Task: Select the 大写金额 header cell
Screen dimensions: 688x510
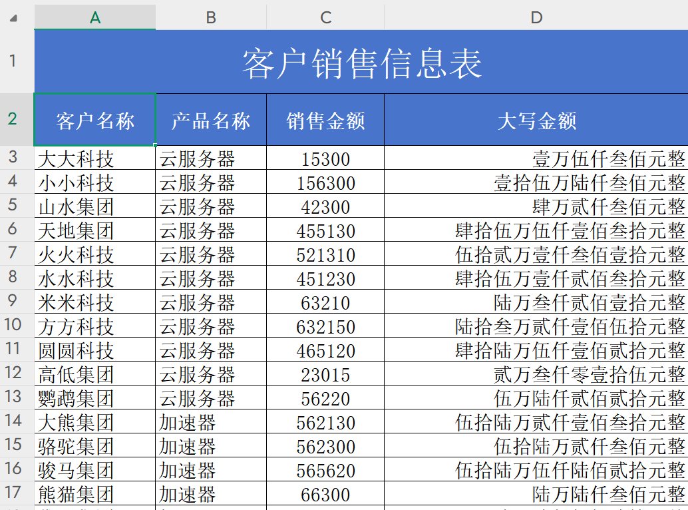Action: tap(536, 120)
